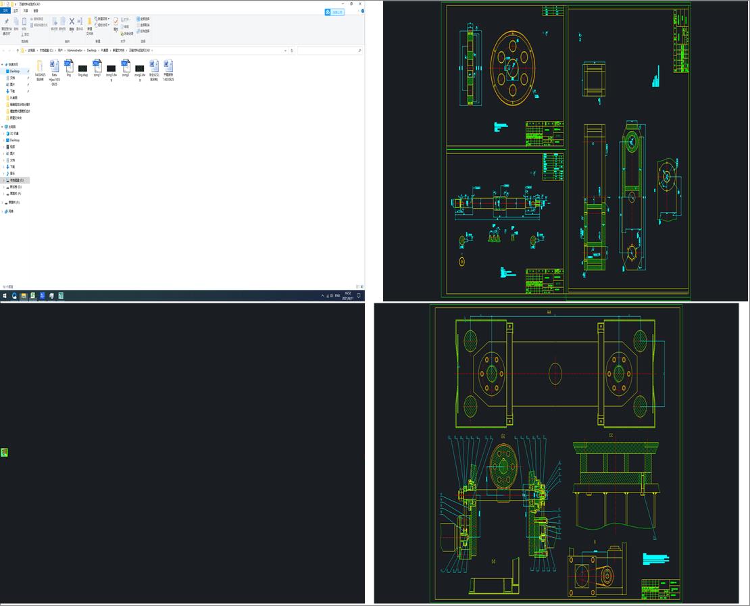The image size is (750, 606).
Task: Expand the Network tree node
Action: 3,211
